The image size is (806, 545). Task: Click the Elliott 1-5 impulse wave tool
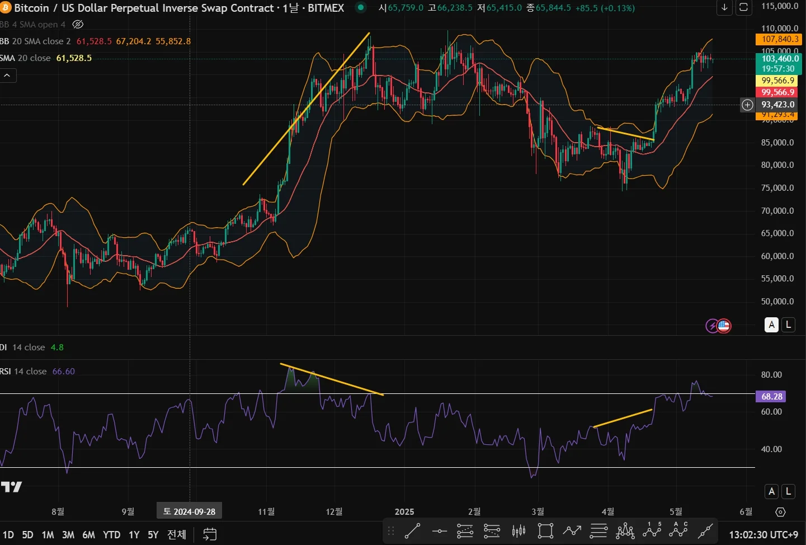[x=652, y=530]
